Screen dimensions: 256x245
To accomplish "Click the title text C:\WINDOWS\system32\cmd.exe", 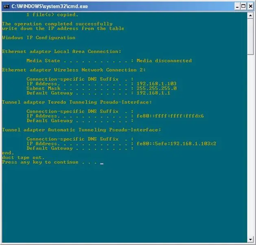I will 50,7.
